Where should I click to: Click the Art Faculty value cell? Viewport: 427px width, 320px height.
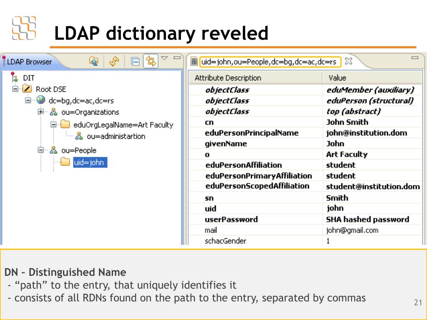[347, 154]
